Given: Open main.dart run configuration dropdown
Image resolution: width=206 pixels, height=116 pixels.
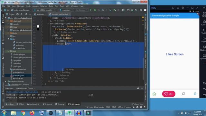Looking at the screenshot, I should [66, 10].
